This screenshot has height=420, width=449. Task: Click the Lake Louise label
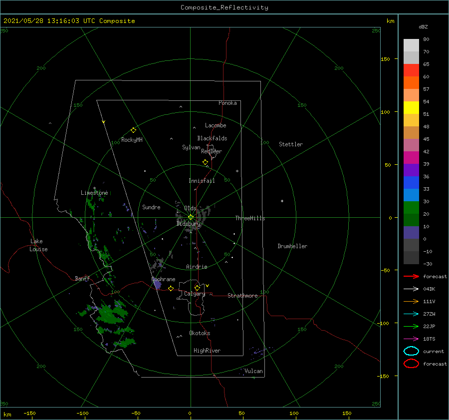(x=38, y=245)
